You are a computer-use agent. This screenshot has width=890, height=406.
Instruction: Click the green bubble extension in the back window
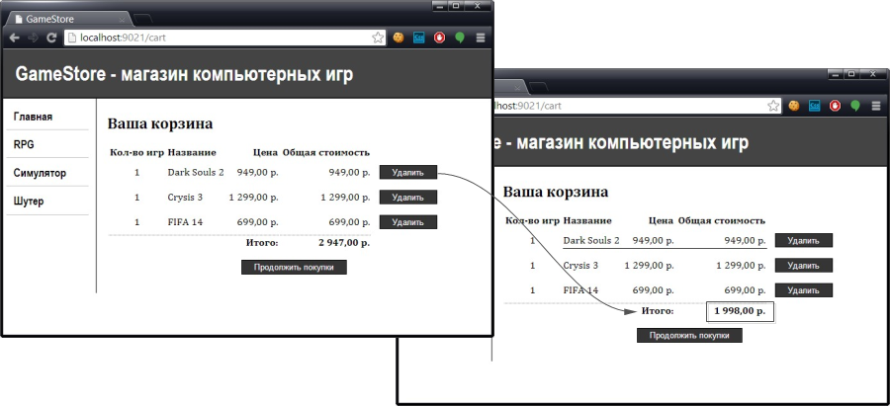(x=855, y=106)
